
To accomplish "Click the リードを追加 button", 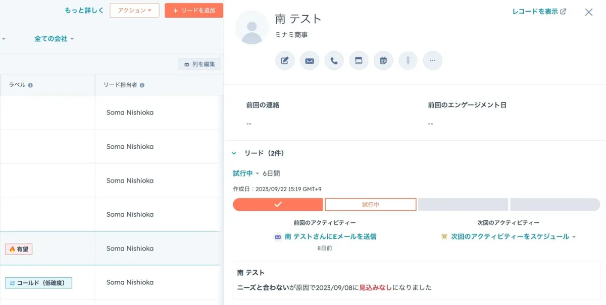I will click(194, 10).
